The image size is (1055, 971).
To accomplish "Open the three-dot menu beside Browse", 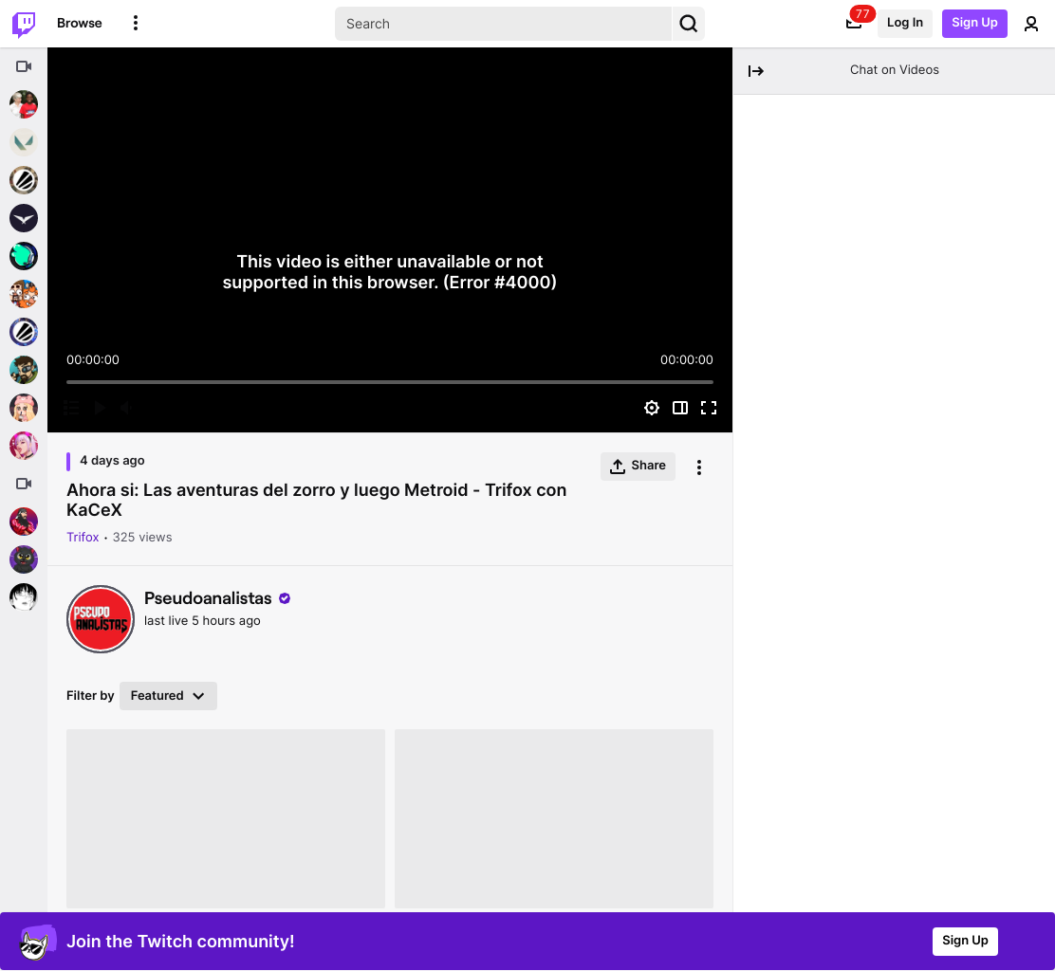I will pos(136,23).
